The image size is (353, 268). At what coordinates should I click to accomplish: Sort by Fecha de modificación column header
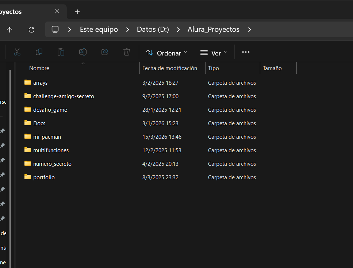point(170,68)
